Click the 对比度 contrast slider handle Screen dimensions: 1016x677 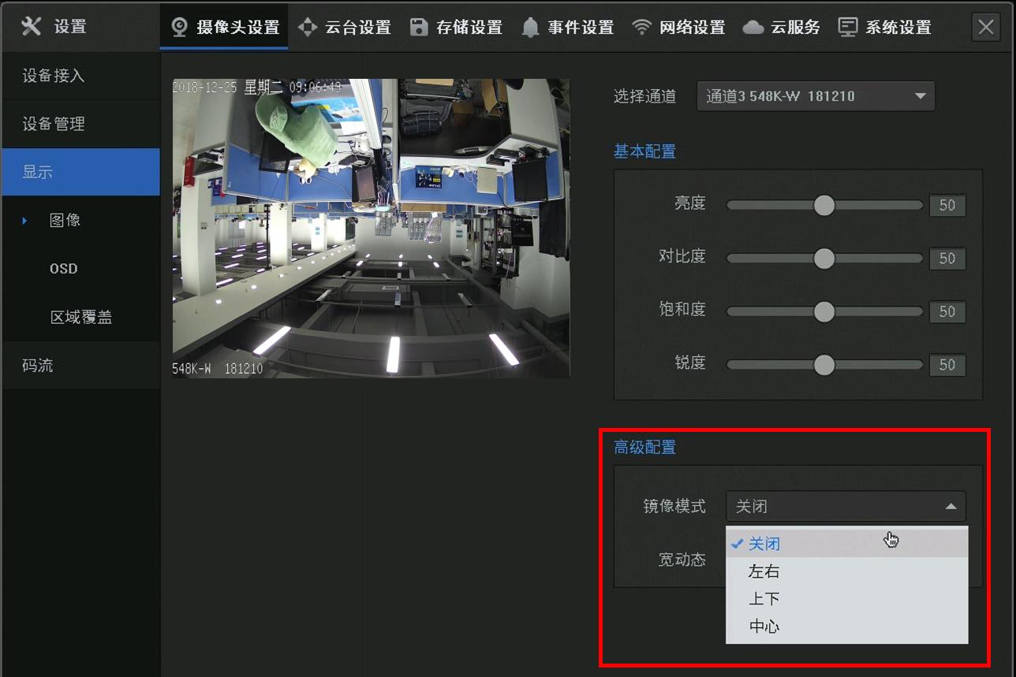tap(824, 259)
